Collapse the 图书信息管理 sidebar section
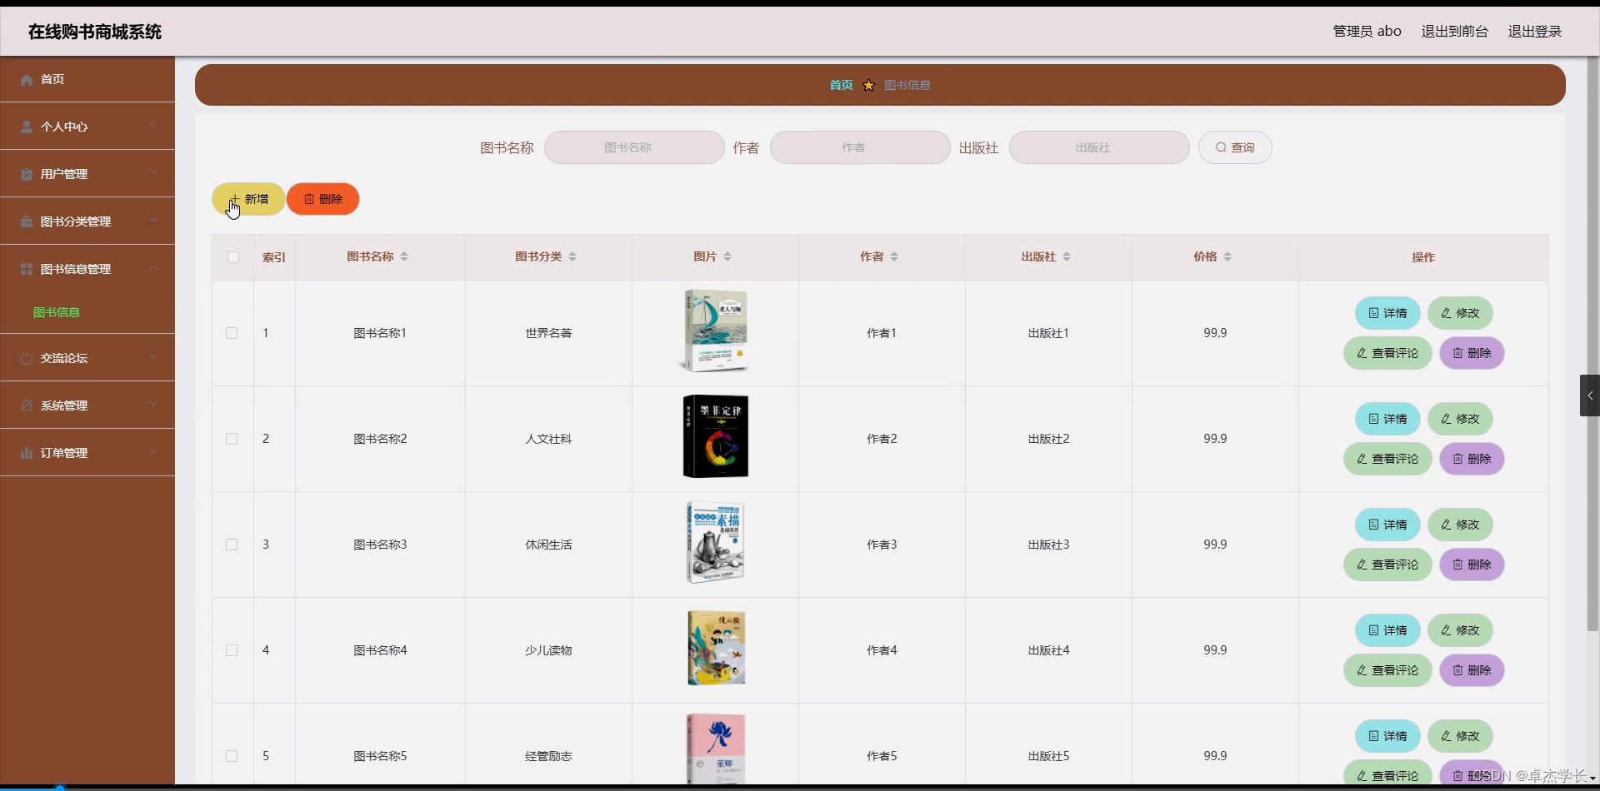The height and width of the screenshot is (791, 1600). (87, 268)
